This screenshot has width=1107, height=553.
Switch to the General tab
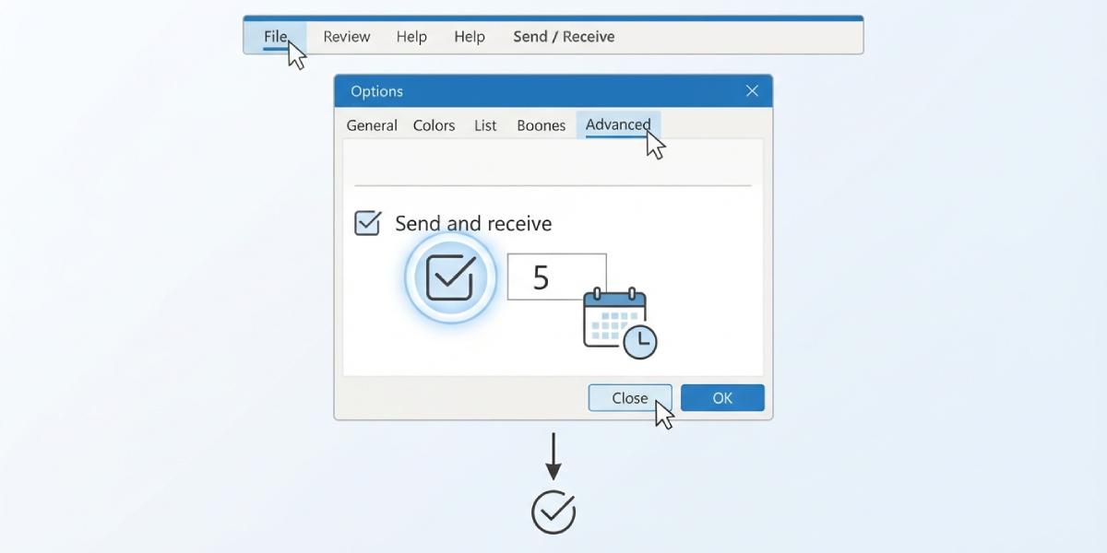372,125
